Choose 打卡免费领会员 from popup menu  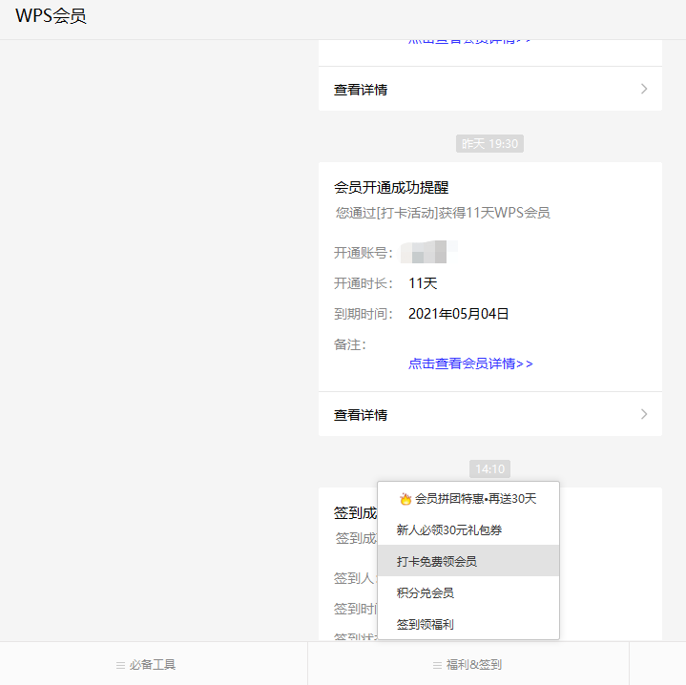[x=468, y=561]
